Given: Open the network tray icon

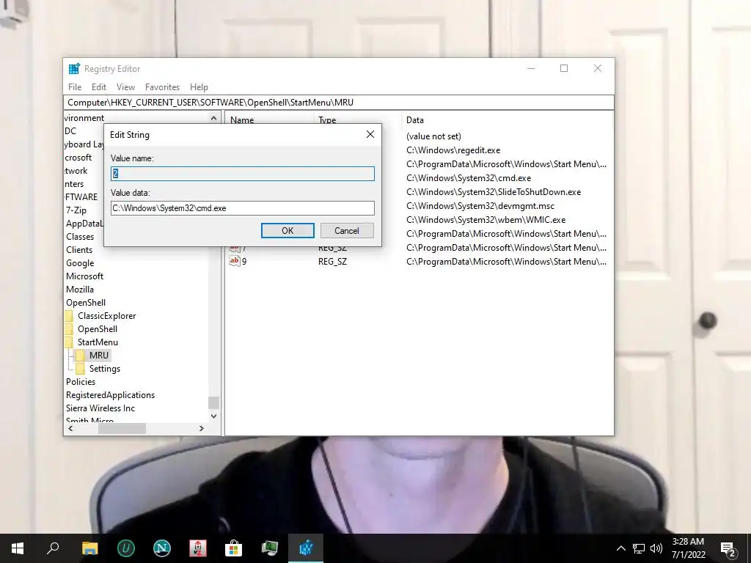Looking at the screenshot, I should tap(639, 548).
